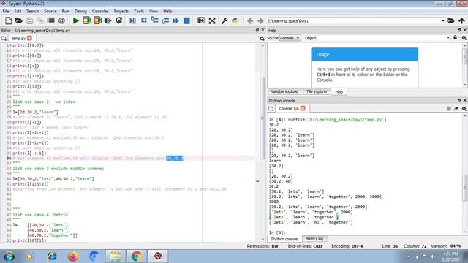Switch to File explorer tab
This screenshot has height=263, width=468.
tap(317, 91)
